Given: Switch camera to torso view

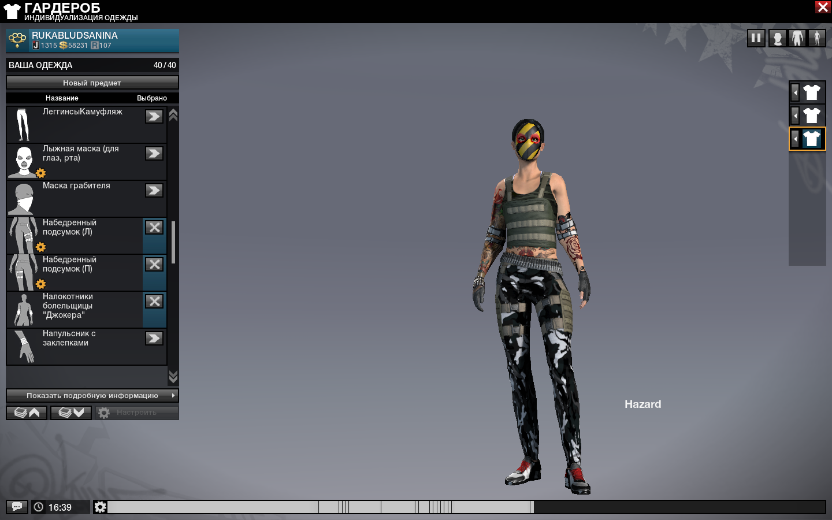Looking at the screenshot, I should pyautogui.click(x=797, y=38).
